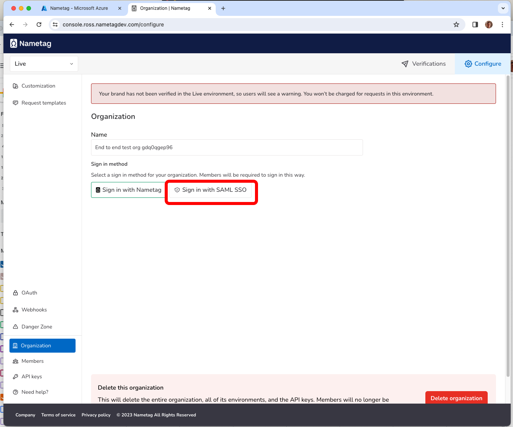Screen dimensions: 513x427
Task: Open the Chrome three-dot menu
Action: coord(502,25)
